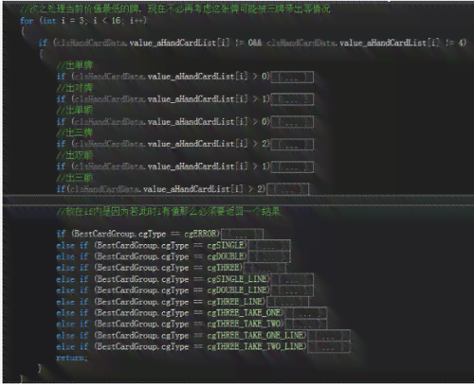Expand the collapsed cgTHREE_TAKE_ONE_LINE block
Image resolution: width=474 pixels, height=385 pixels.
(x=329, y=336)
